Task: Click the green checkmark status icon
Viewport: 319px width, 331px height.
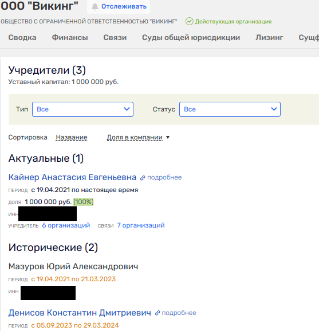Action: pos(189,21)
